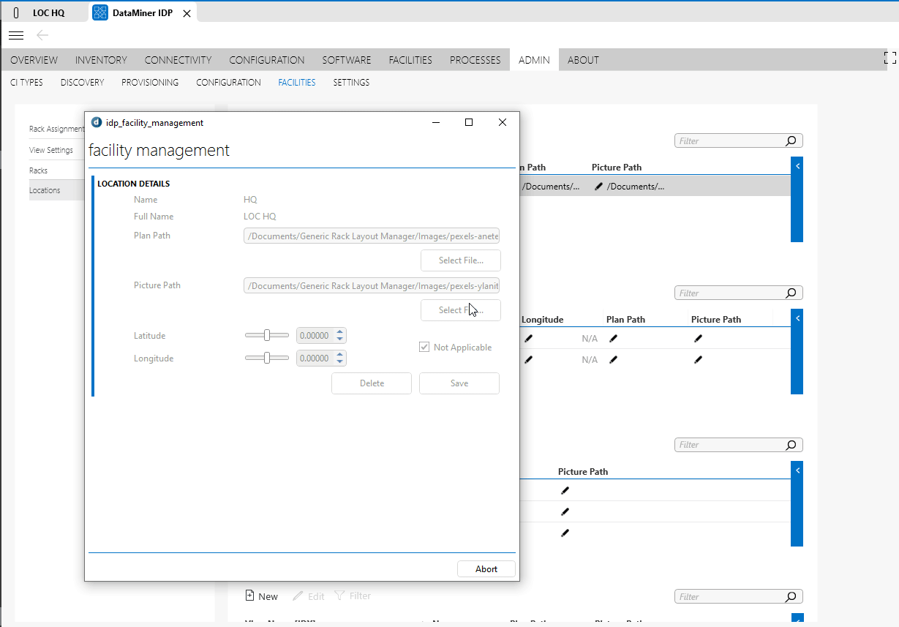Click the DataMiner IDP tab logo icon
The height and width of the screenshot is (627, 899).
100,12
